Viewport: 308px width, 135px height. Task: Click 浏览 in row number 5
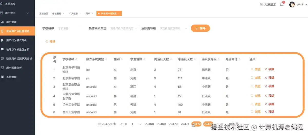(256, 104)
